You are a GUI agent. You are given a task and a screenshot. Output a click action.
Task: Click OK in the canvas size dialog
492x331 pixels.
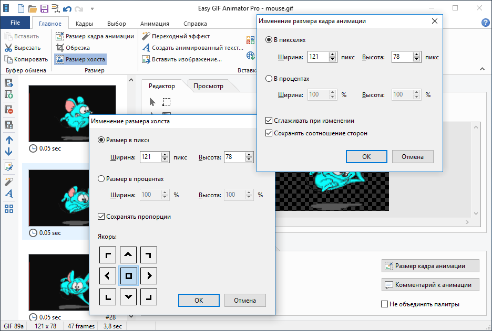(x=199, y=300)
